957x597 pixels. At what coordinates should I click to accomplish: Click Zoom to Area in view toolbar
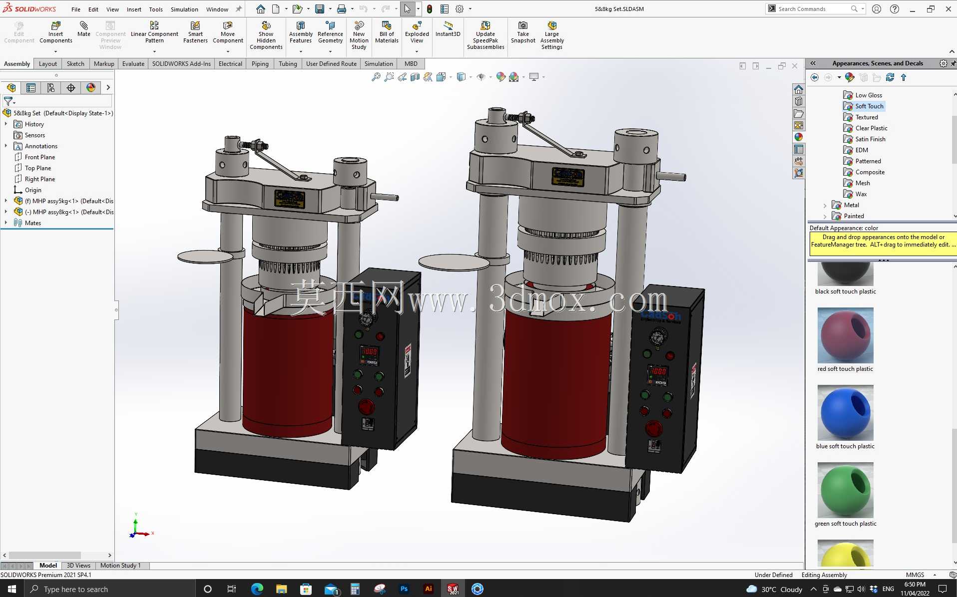point(389,77)
